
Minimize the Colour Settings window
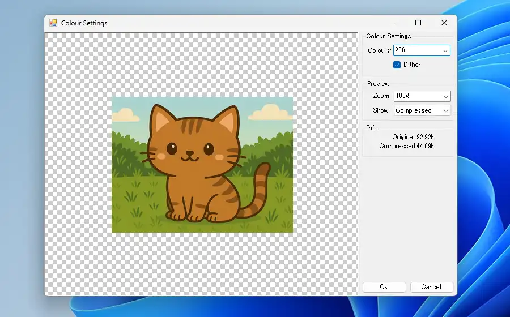click(x=393, y=23)
